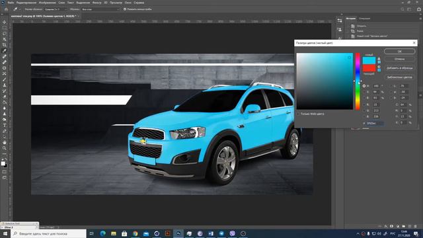Select the Lasso tool

pos(5,34)
